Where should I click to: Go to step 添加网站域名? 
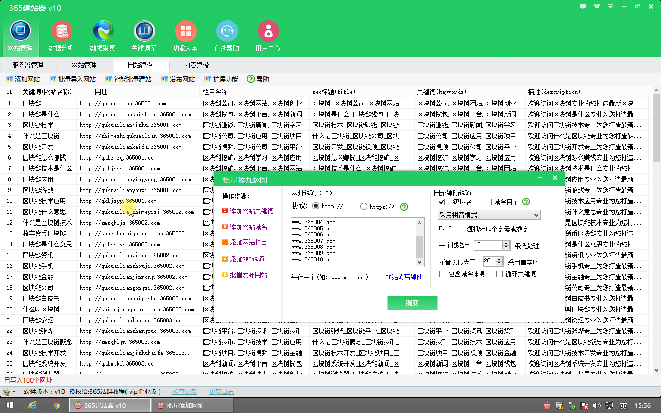pos(245,227)
